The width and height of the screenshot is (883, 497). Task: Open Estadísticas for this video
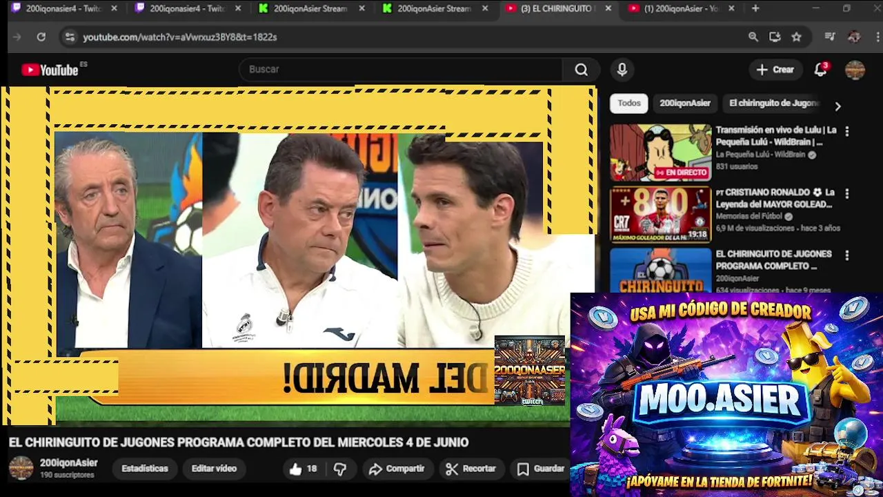click(145, 469)
